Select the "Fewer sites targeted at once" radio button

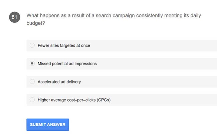tap(32, 45)
